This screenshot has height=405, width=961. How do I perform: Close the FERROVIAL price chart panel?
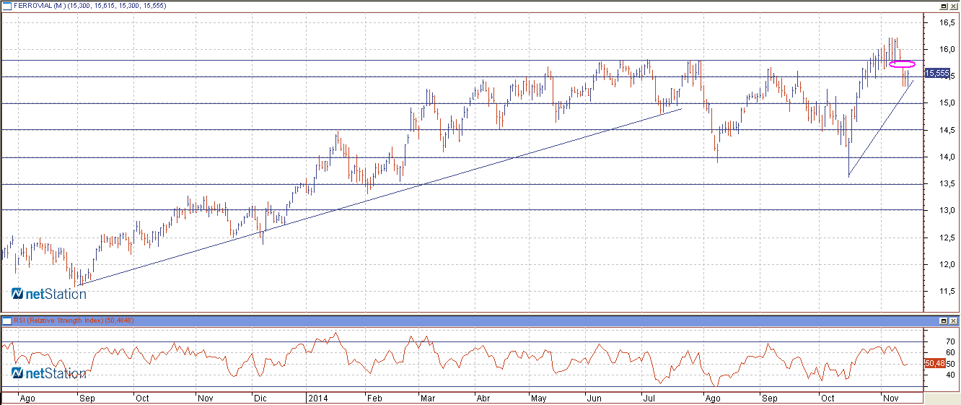coord(954,5)
